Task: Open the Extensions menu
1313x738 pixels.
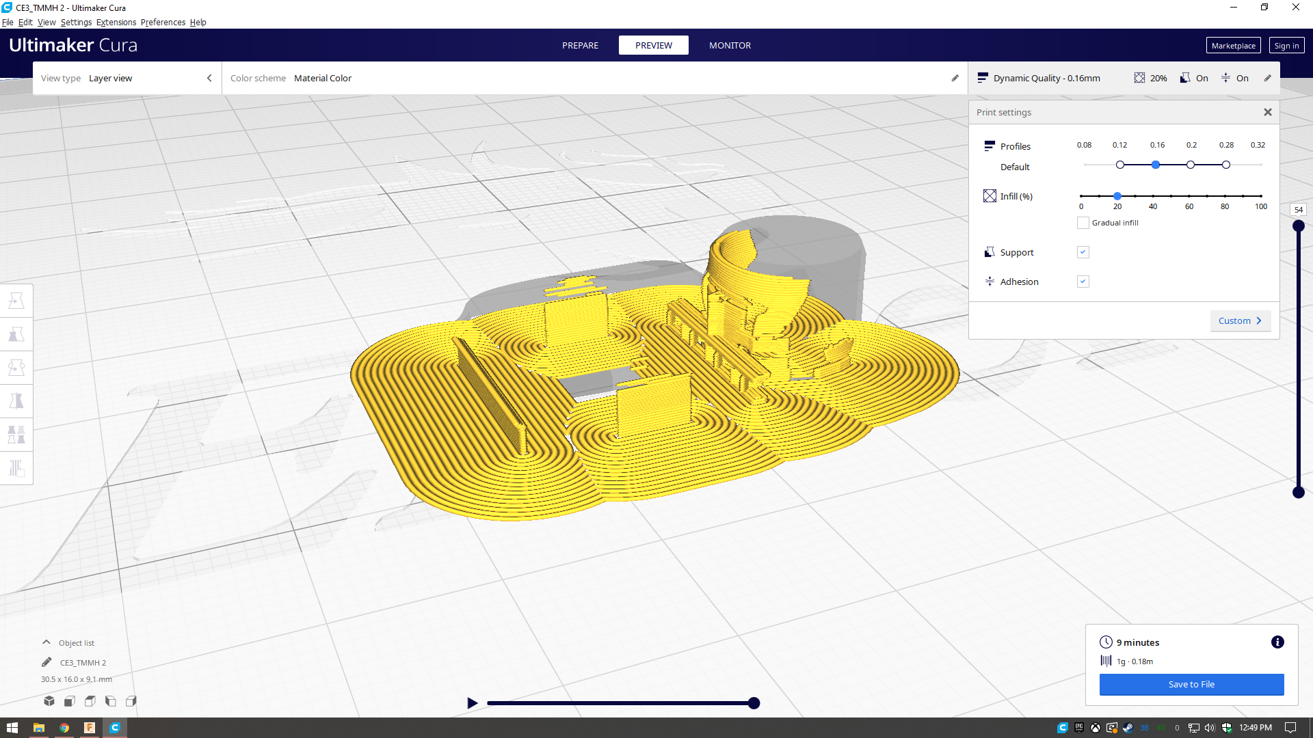Action: coord(116,22)
